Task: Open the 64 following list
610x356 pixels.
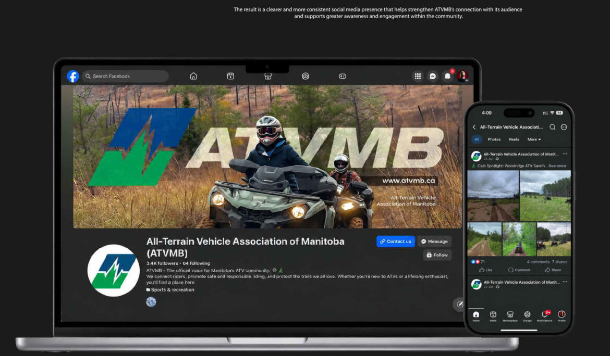Action: [x=196, y=263]
